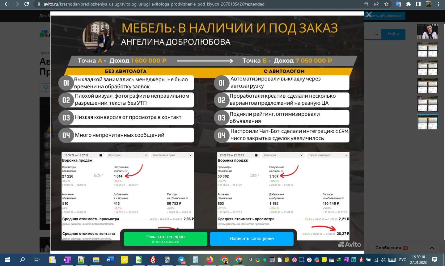445x266 pixels.
Task: Open the volume control
Action: click(x=384, y=260)
